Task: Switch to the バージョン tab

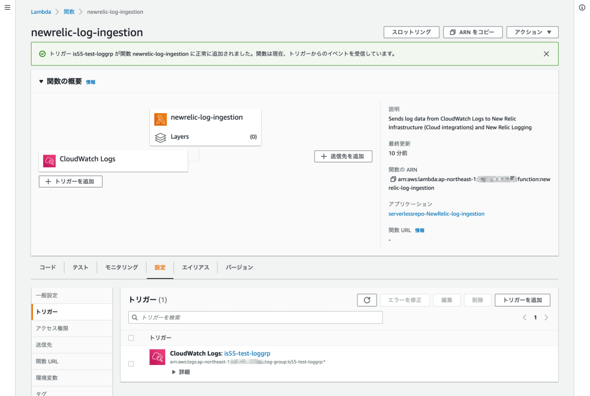Action: (x=239, y=268)
